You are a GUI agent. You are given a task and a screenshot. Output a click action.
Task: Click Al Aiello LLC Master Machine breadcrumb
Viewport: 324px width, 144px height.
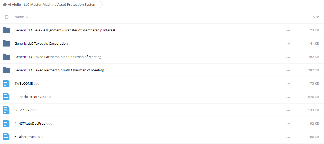(x=52, y=4)
